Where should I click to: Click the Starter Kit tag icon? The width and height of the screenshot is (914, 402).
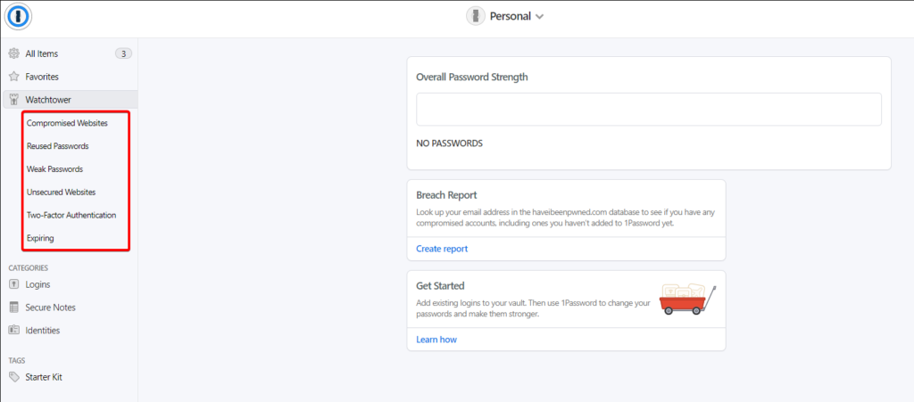(13, 377)
